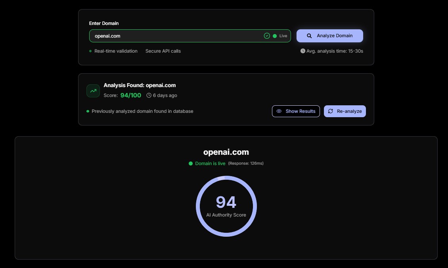Click the Live status indicator in domain field
The image size is (448, 268).
pos(280,36)
